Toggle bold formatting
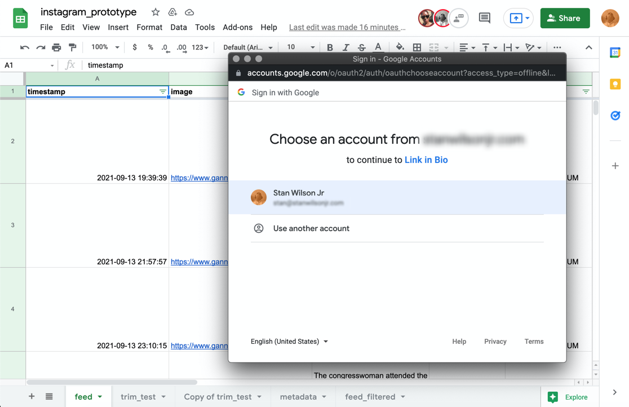This screenshot has height=407, width=629. pos(330,47)
